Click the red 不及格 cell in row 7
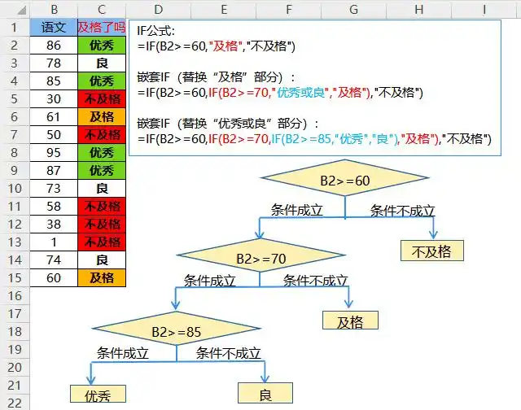 click(x=102, y=135)
